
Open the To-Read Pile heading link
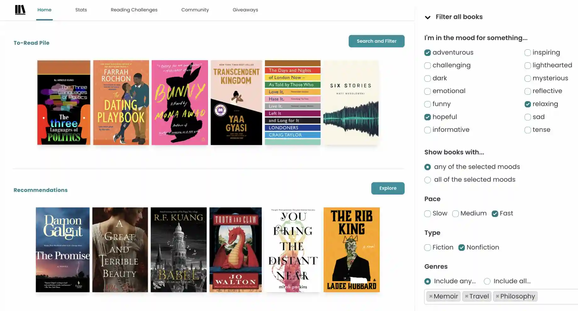(x=31, y=43)
